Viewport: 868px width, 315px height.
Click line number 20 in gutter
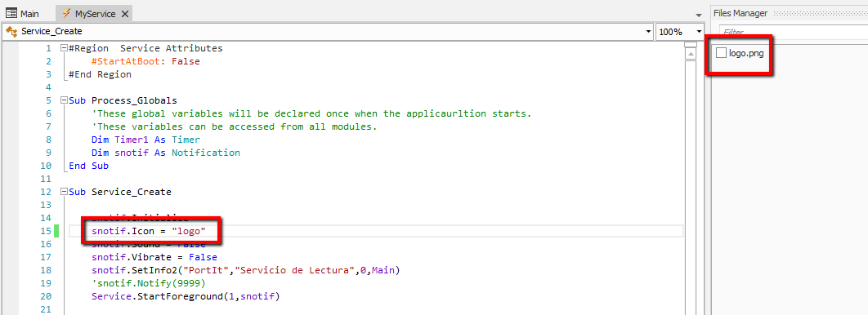point(46,297)
